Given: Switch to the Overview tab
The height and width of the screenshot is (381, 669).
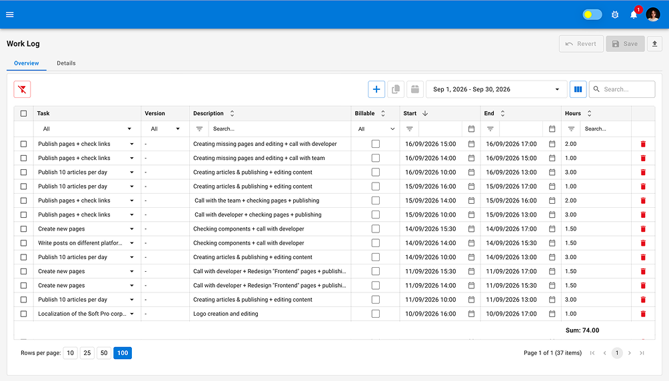Looking at the screenshot, I should click(27, 63).
